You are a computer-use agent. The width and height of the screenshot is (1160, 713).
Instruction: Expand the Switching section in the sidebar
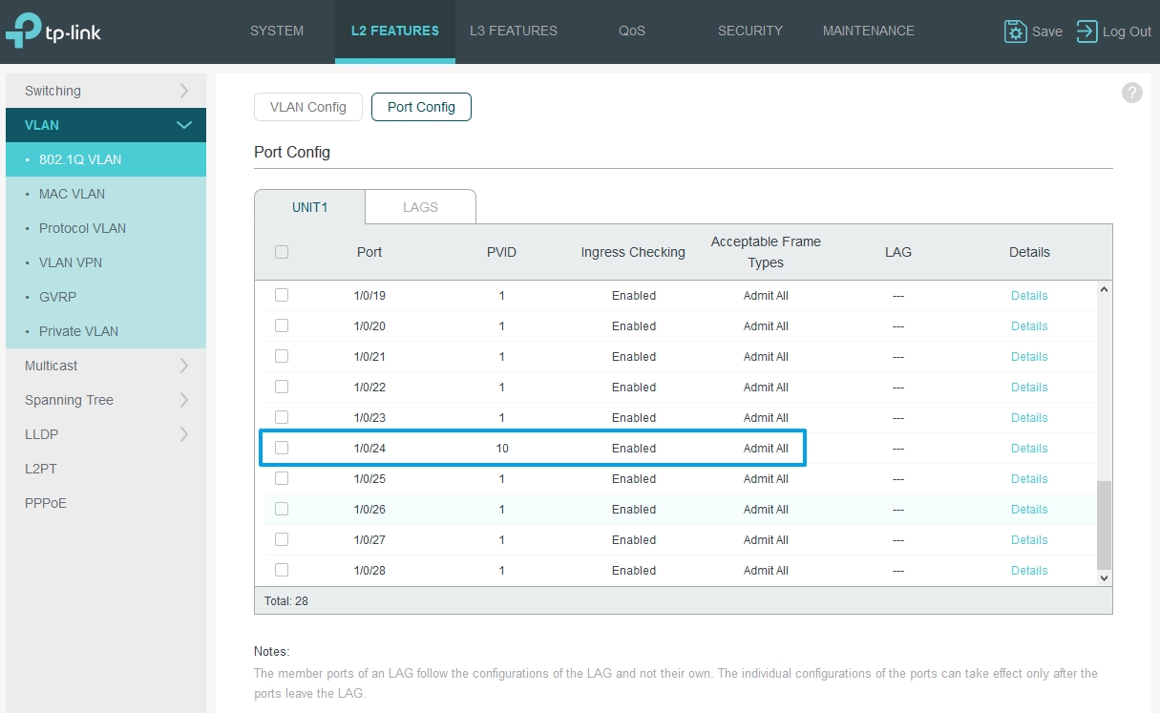coord(105,90)
